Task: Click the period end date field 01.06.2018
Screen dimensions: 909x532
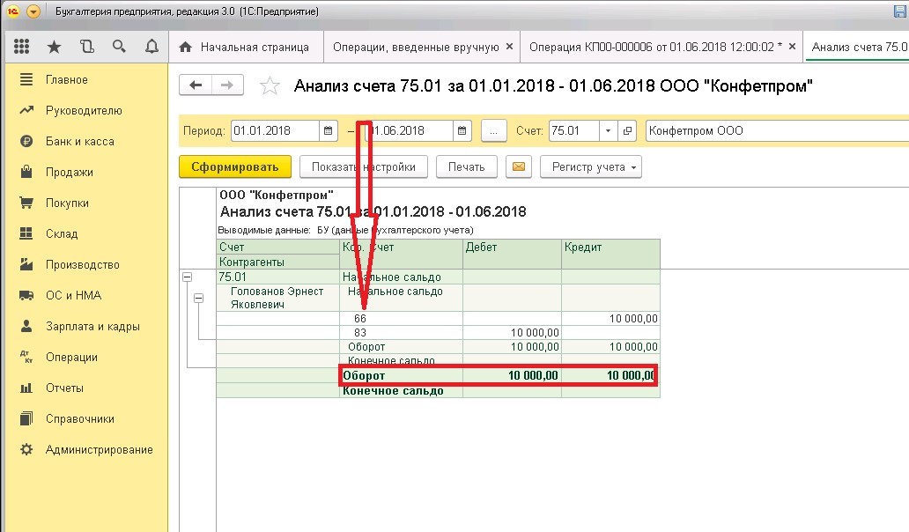Action: 408,130
